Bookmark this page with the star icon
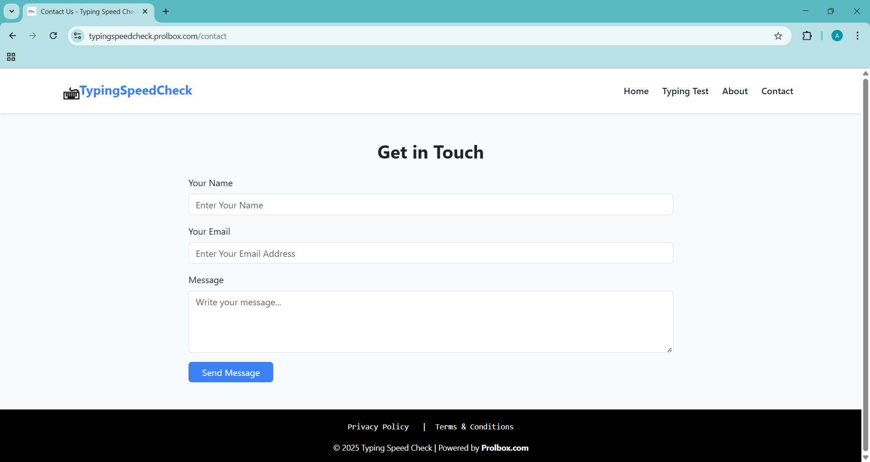The width and height of the screenshot is (870, 462). 778,36
